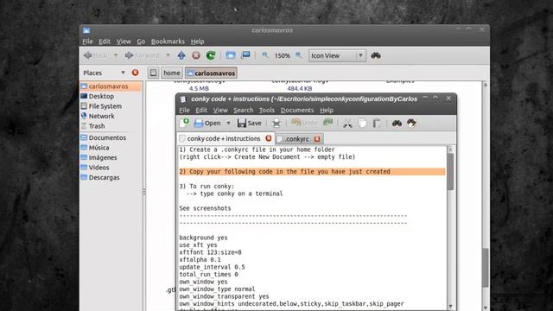Close the 'conky code + instructions' tab

(269, 138)
